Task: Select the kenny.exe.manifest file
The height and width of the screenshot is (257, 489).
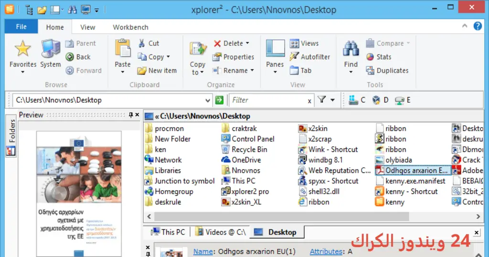Action: (410, 181)
